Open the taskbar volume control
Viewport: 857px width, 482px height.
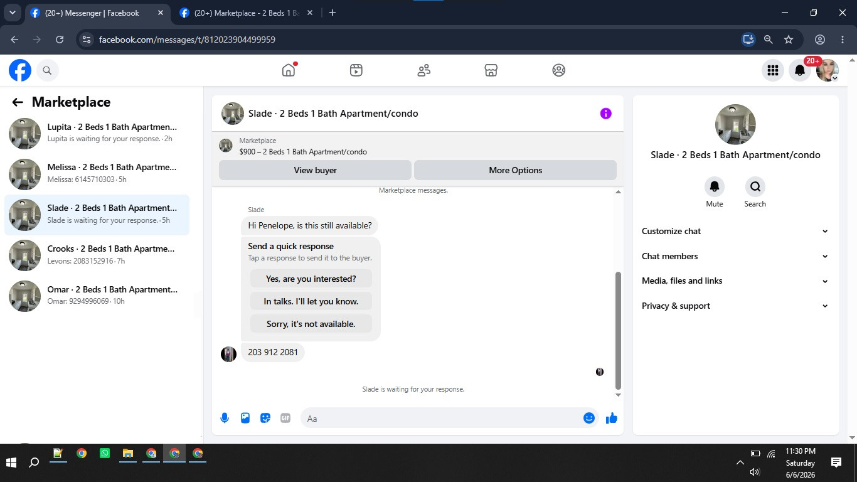755,472
